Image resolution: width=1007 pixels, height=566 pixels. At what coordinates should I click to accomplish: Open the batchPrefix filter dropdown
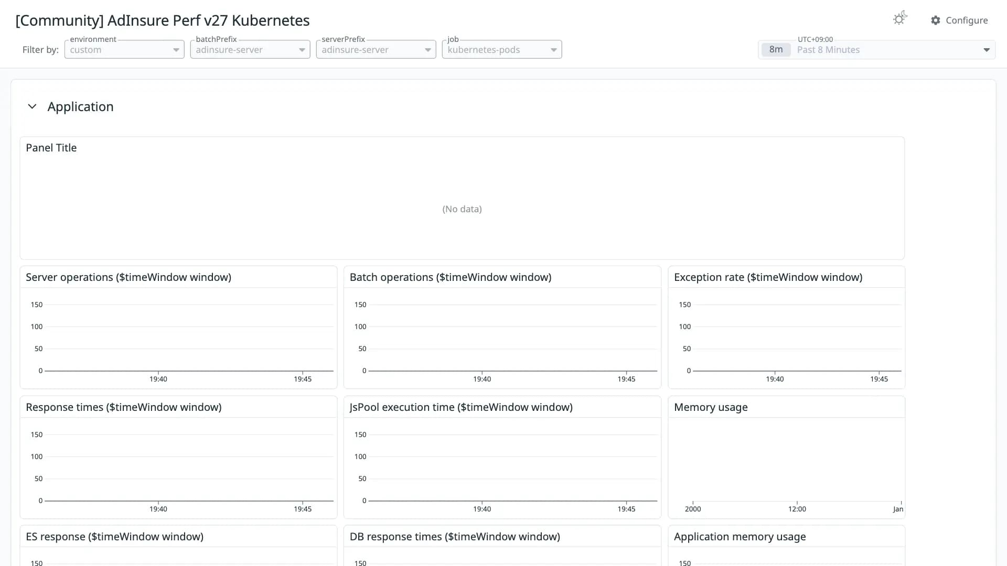tap(250, 50)
